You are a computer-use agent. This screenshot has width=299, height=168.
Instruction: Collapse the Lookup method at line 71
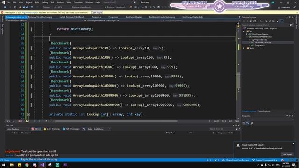[x=28, y=114]
